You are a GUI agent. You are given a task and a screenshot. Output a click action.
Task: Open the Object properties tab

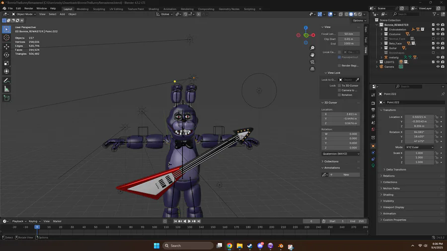[373, 146]
